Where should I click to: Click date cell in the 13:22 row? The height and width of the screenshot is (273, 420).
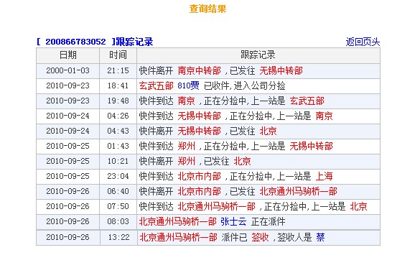tap(67, 237)
